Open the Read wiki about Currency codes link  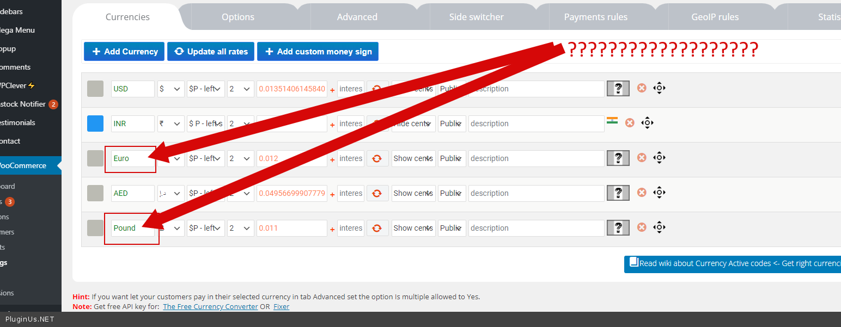(x=733, y=263)
